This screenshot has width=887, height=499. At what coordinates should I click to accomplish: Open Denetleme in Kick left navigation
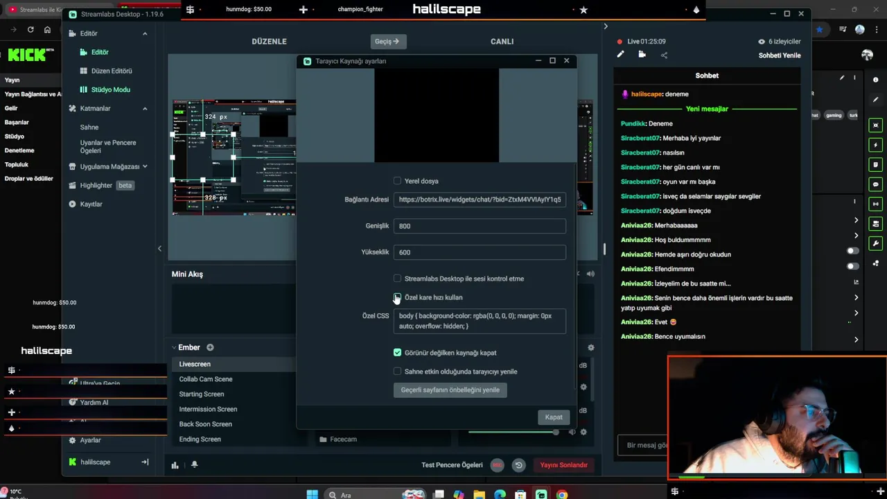[19, 150]
